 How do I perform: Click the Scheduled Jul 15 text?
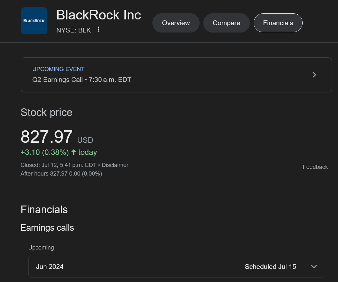coord(270,267)
